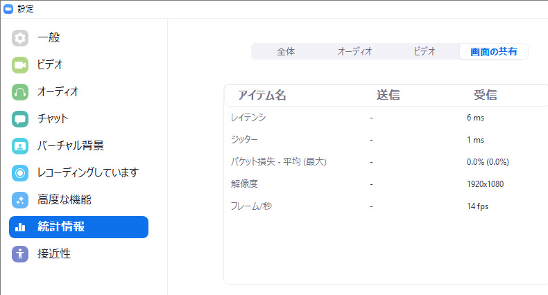Open チャット settings via speech bubble icon
This screenshot has width=548, height=295.
20,118
